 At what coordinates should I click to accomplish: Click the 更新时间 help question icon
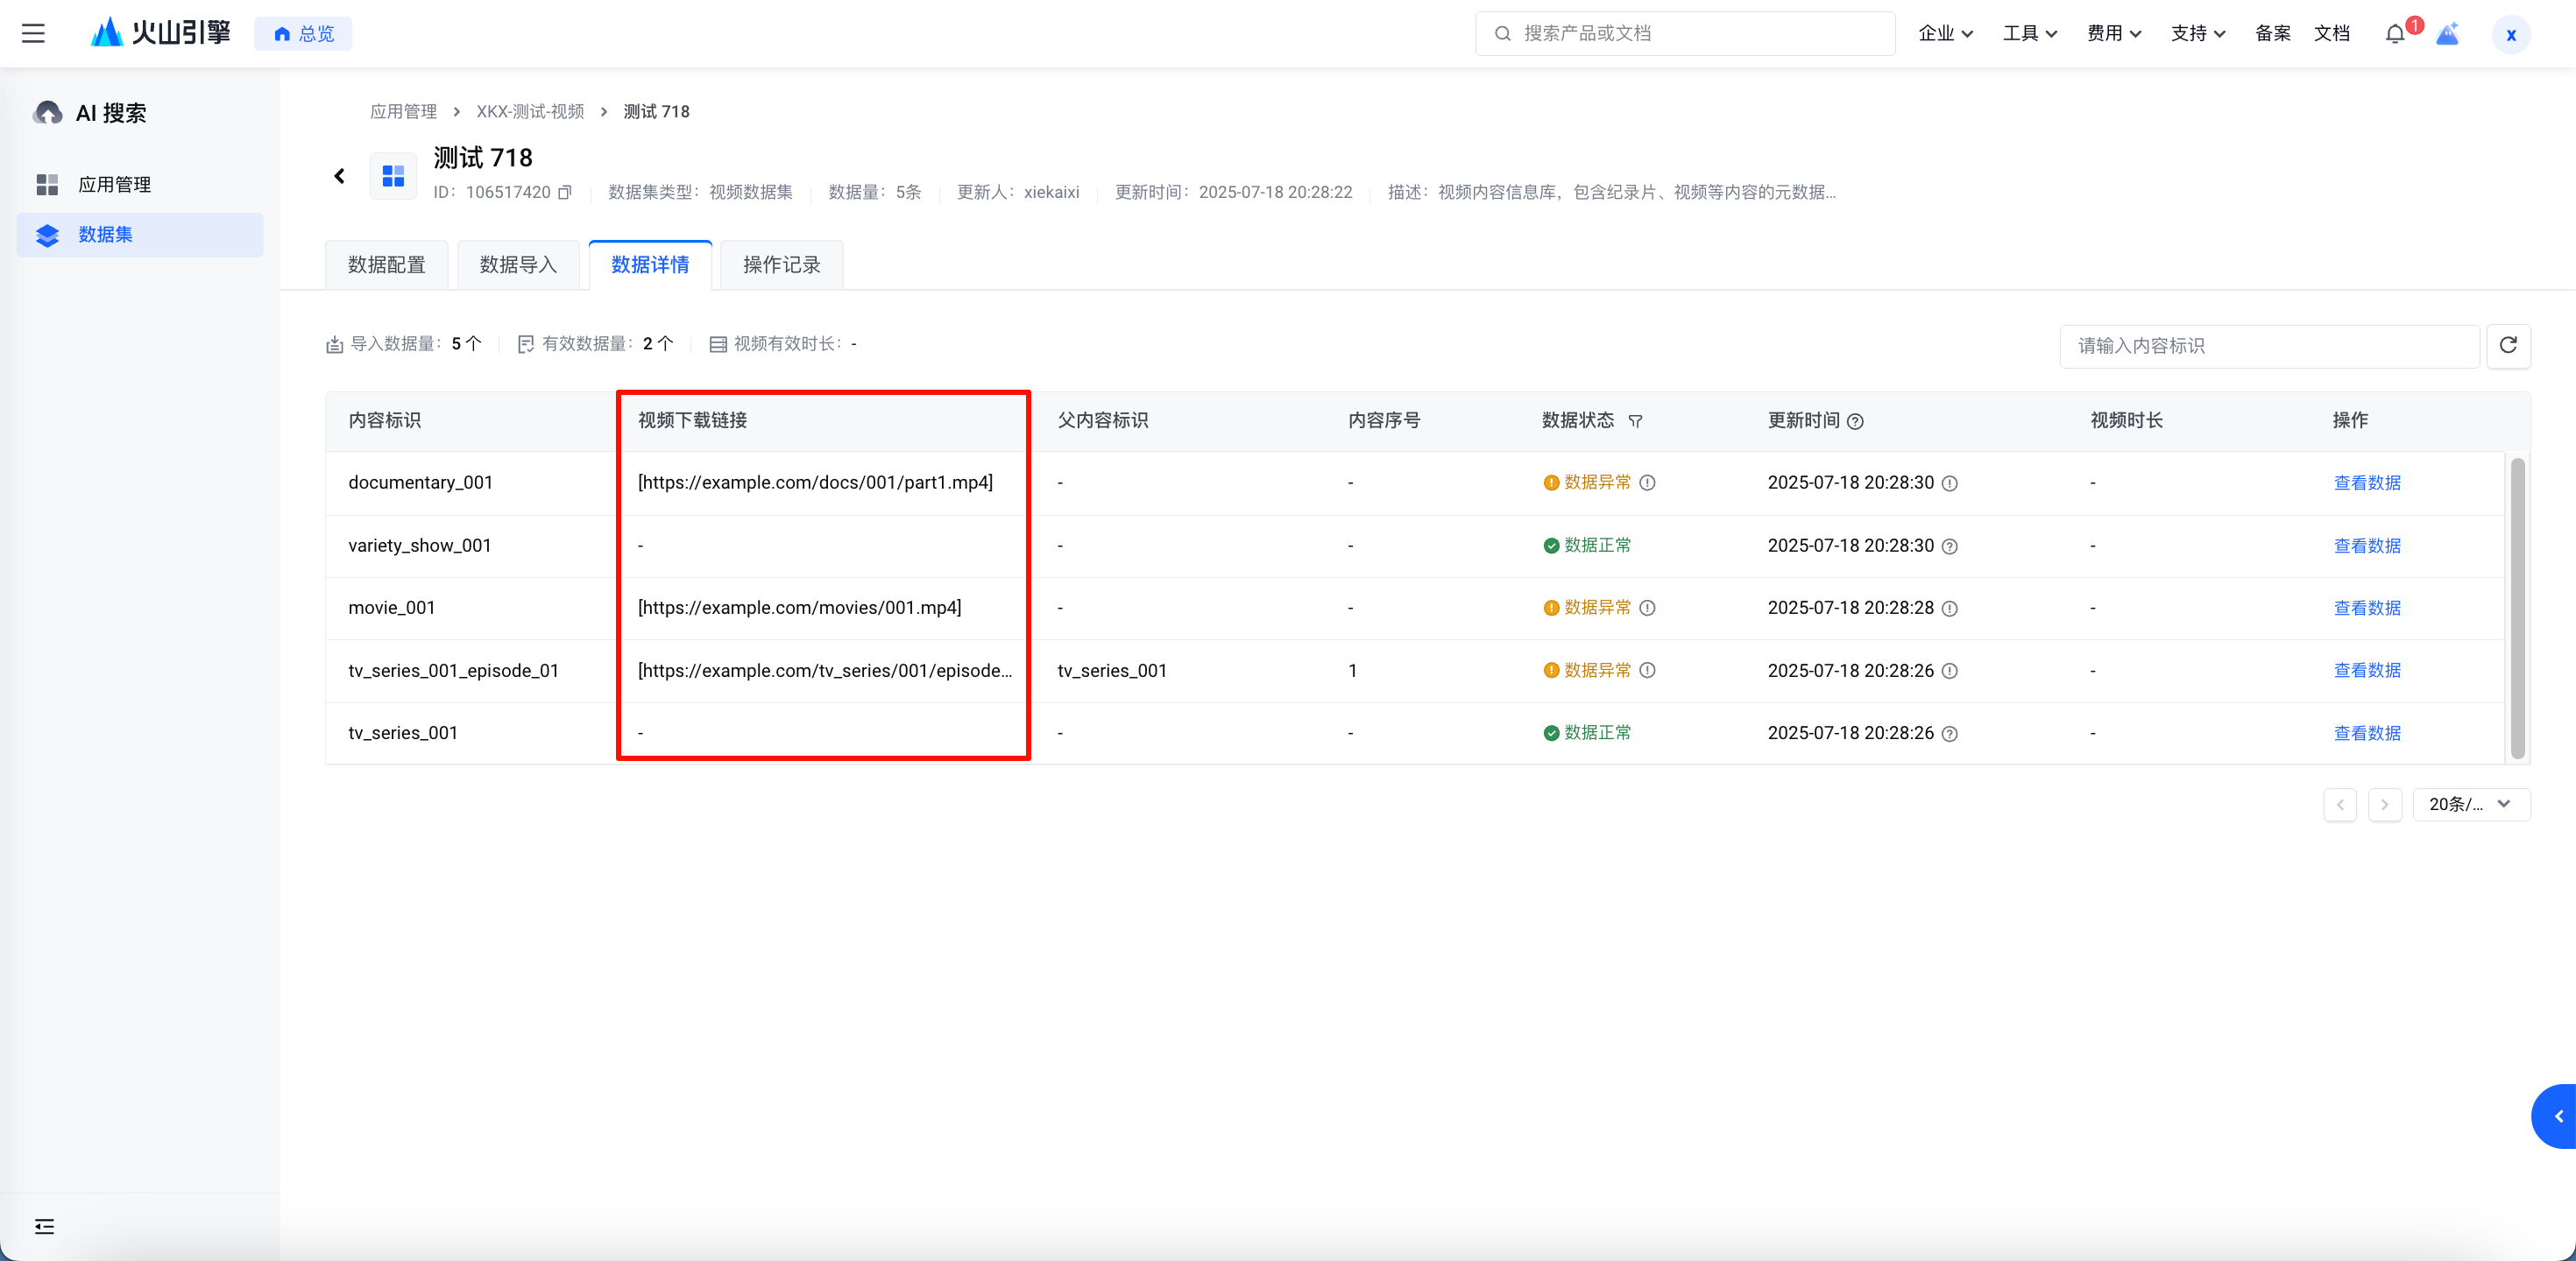1855,420
